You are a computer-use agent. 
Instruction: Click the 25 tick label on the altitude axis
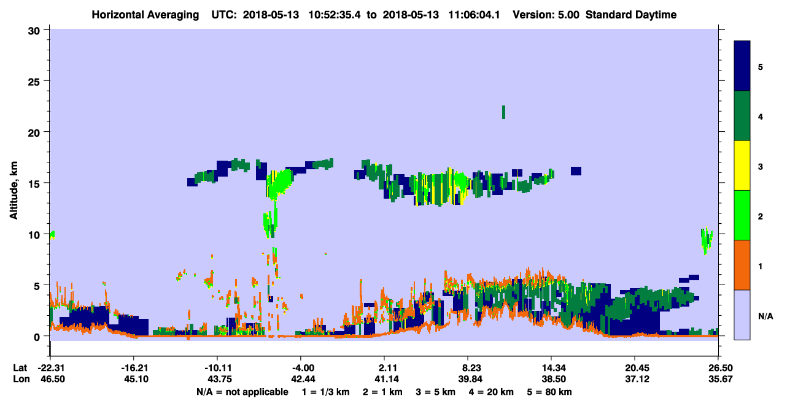coord(36,81)
